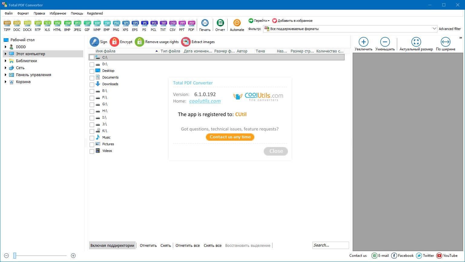
Task: Expand the Сеть tree node
Action: pos(5,68)
